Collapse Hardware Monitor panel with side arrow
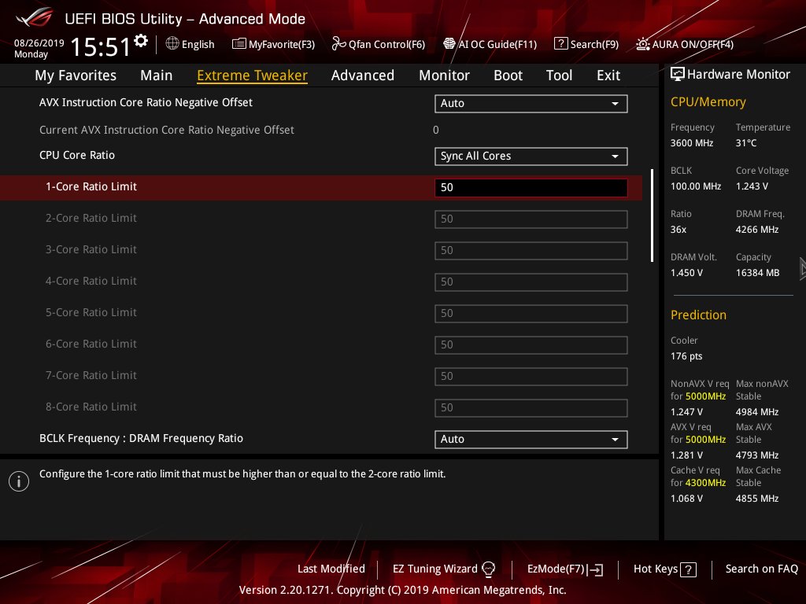This screenshot has width=806, height=604. coord(802,269)
